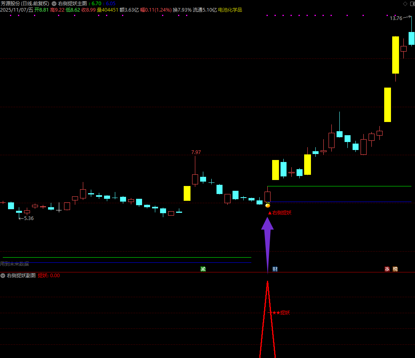
Task: Expand the 右侧捉妖副图 indicator dropdown
Action: tap(3, 276)
